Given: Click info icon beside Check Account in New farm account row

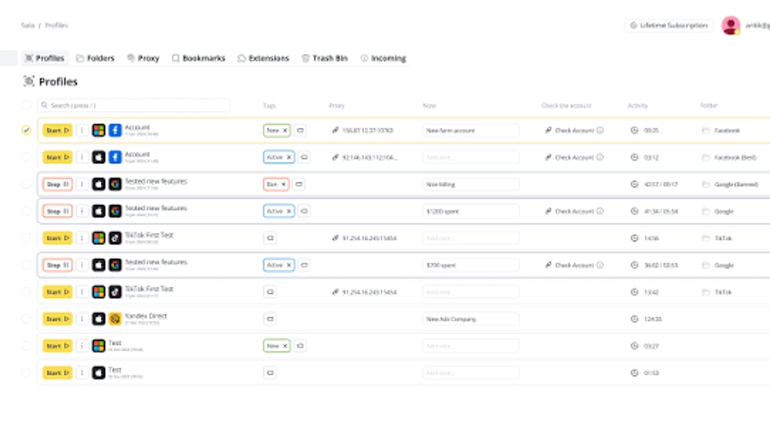Looking at the screenshot, I should [x=600, y=130].
